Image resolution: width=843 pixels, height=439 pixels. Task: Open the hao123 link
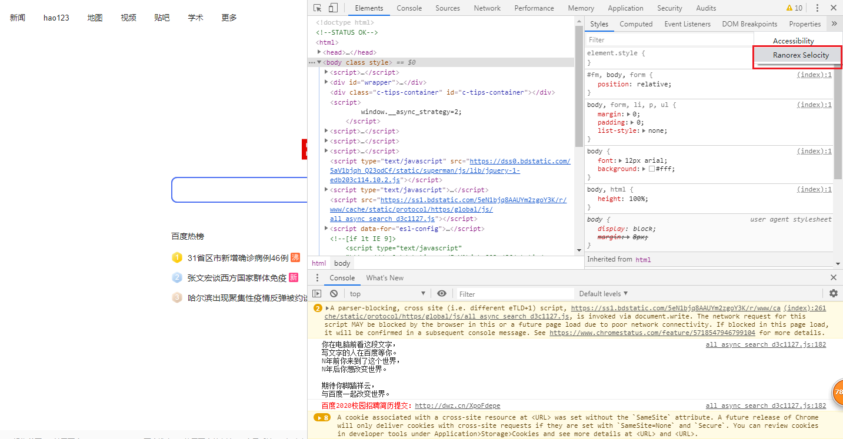click(x=56, y=18)
